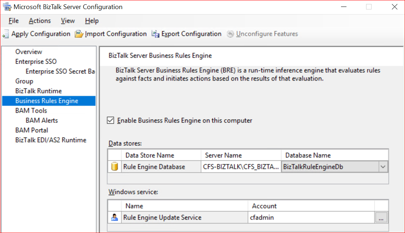Uncheck Enable Business Rules Engine checkbox
405x233 pixels.
point(111,120)
